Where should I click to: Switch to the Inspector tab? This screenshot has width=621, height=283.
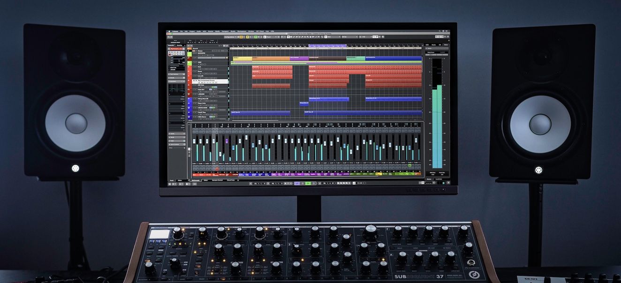171,45
